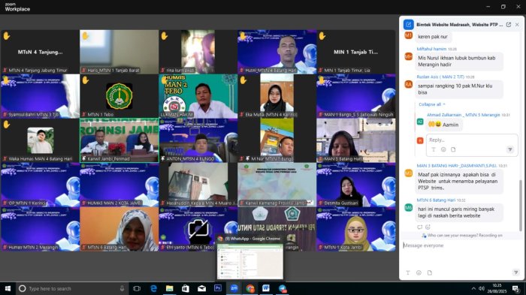This screenshot has height=295, width=526.
Task: Click sender Ahmad Zulkarnain MTsN 5 Merangin
Action: click(x=464, y=115)
